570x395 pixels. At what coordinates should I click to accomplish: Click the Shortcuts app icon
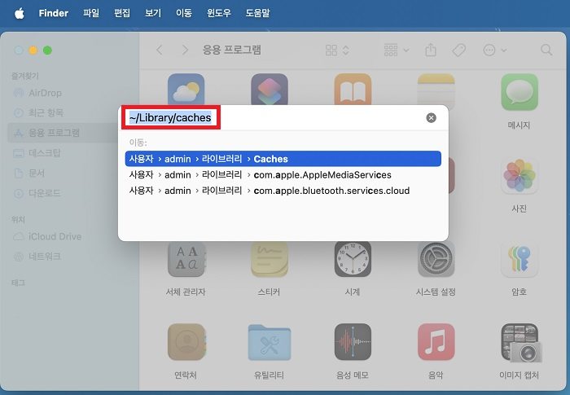click(270, 89)
